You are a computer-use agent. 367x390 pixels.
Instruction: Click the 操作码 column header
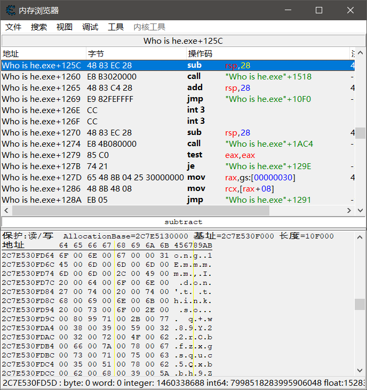(267, 53)
